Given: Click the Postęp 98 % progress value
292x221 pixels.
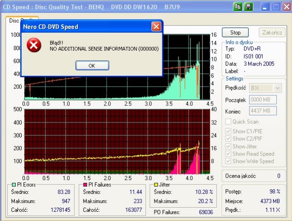Looking at the screenshot, I should point(274,191).
